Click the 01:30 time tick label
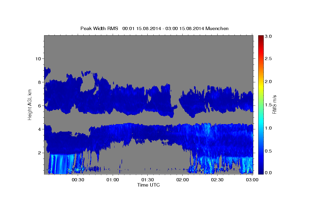This screenshot has width=313, height=209. (148, 180)
